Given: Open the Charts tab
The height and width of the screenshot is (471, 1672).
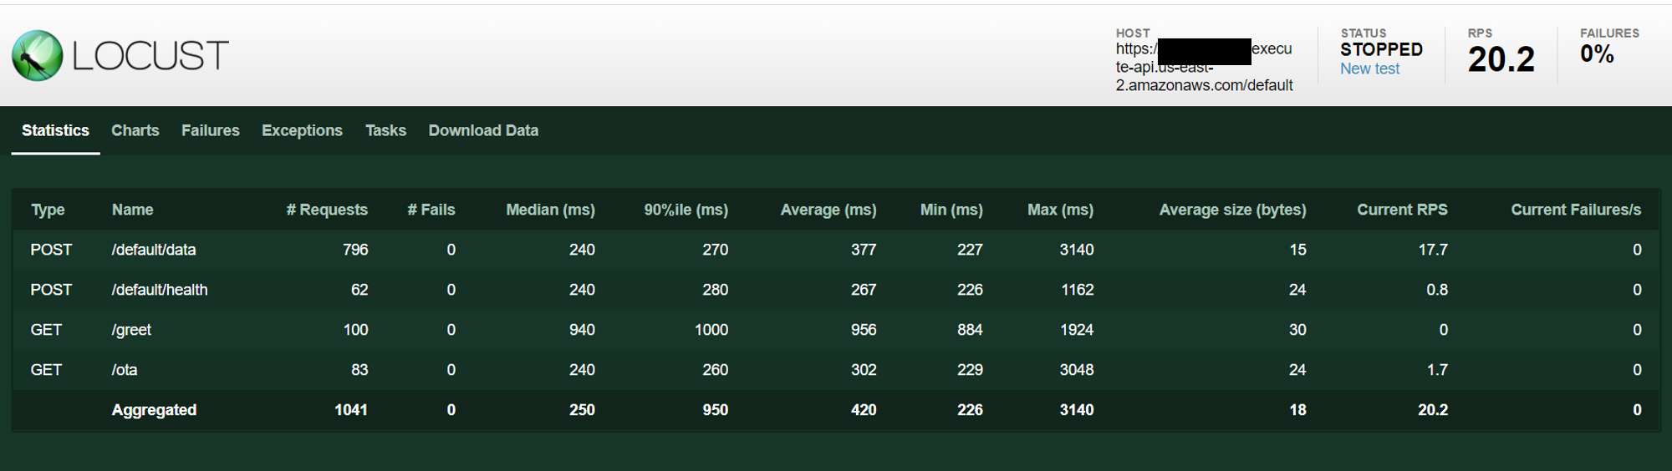Looking at the screenshot, I should [x=135, y=130].
